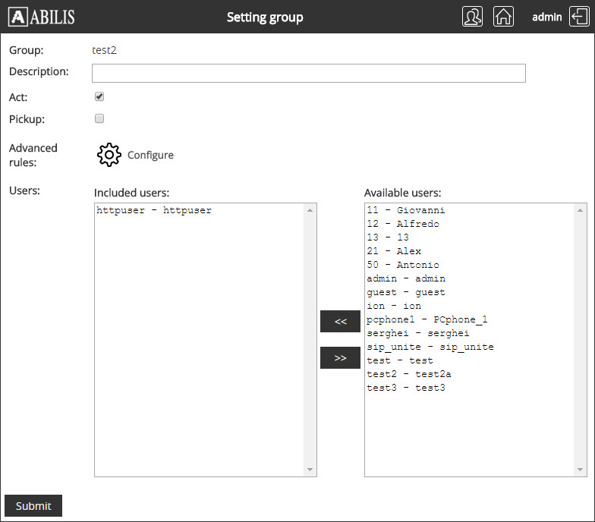595x522 pixels.
Task: Click the admin username in header
Action: (x=546, y=17)
